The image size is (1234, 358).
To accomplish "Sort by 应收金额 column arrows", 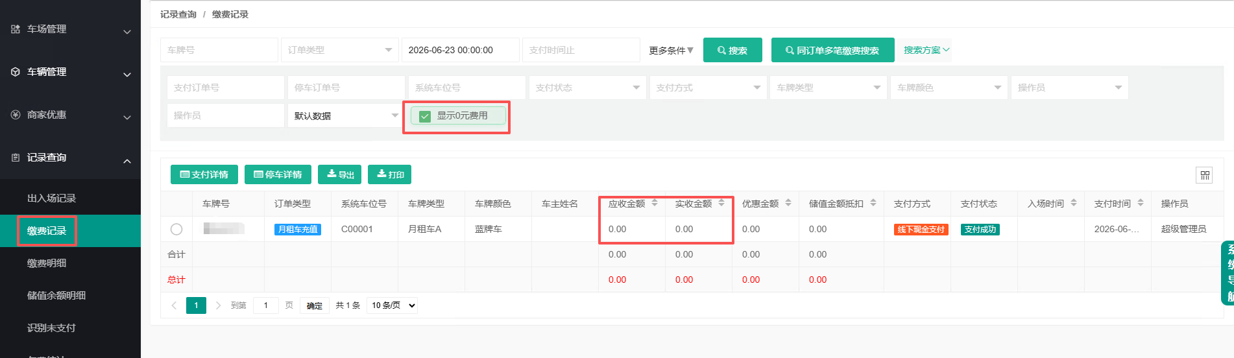I will tap(655, 203).
